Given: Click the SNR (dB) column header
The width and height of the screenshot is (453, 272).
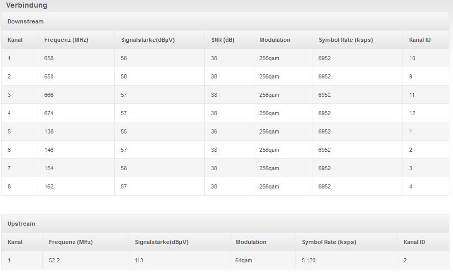Looking at the screenshot, I should point(223,40).
